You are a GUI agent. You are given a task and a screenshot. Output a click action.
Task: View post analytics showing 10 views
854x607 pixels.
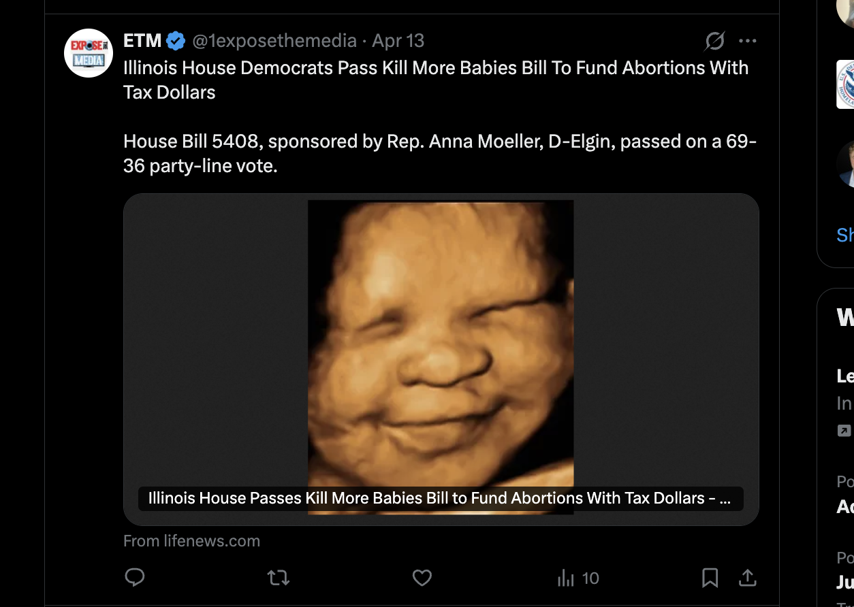pyautogui.click(x=578, y=578)
